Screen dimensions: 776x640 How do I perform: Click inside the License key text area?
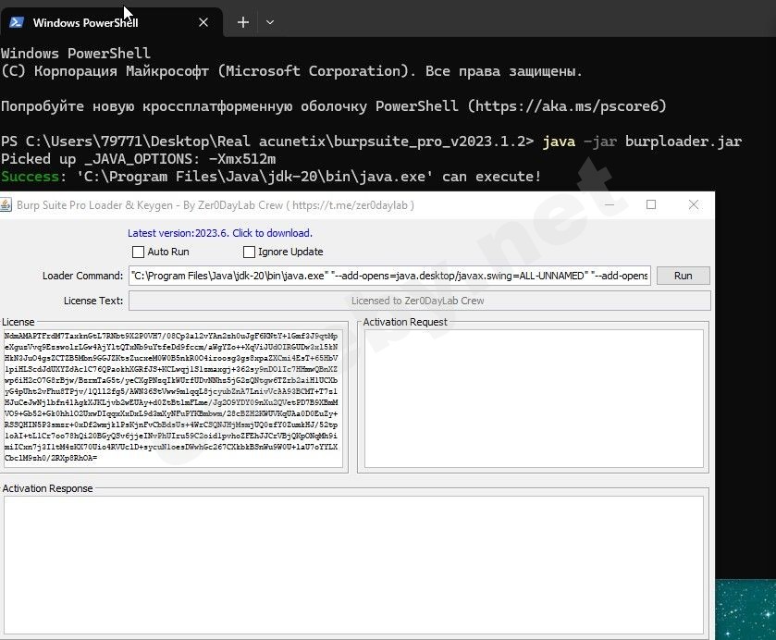coord(173,399)
